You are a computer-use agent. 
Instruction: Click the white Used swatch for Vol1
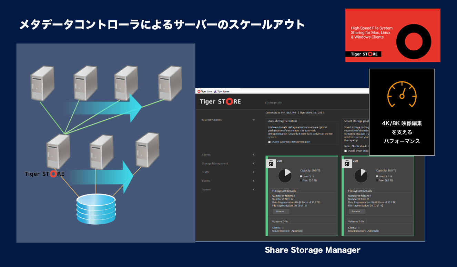pyautogui.click(x=377, y=176)
